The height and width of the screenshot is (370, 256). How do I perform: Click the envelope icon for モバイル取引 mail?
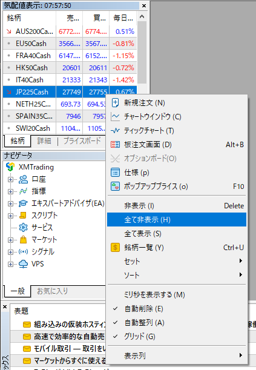(27, 349)
